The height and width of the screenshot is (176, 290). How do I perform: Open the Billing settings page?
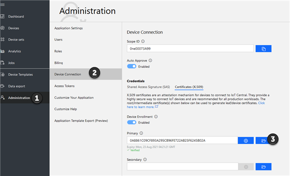(x=59, y=63)
